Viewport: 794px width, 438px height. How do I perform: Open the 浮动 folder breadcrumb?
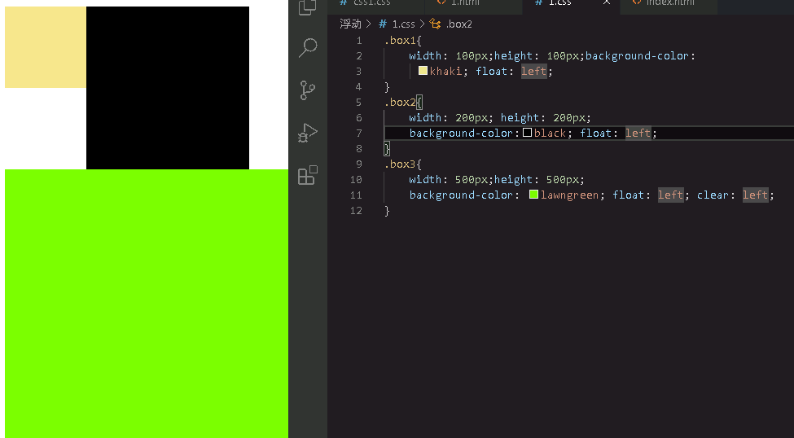(350, 24)
